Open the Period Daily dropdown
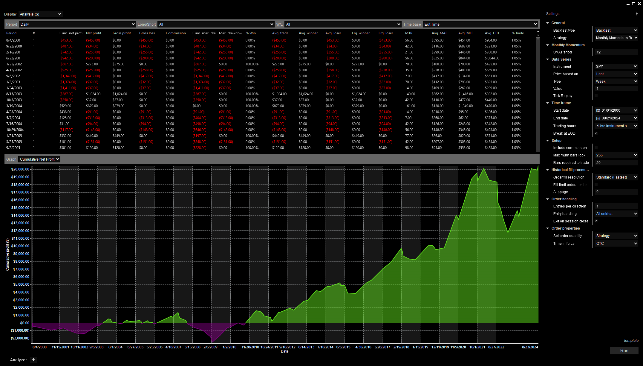643x366 pixels. pos(77,24)
